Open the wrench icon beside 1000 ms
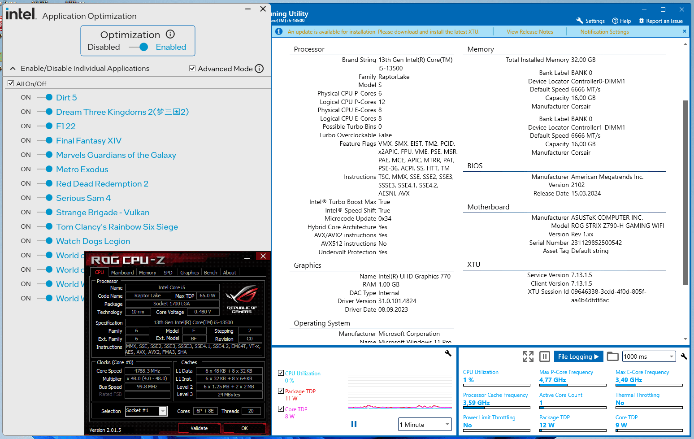 pyautogui.click(x=684, y=356)
